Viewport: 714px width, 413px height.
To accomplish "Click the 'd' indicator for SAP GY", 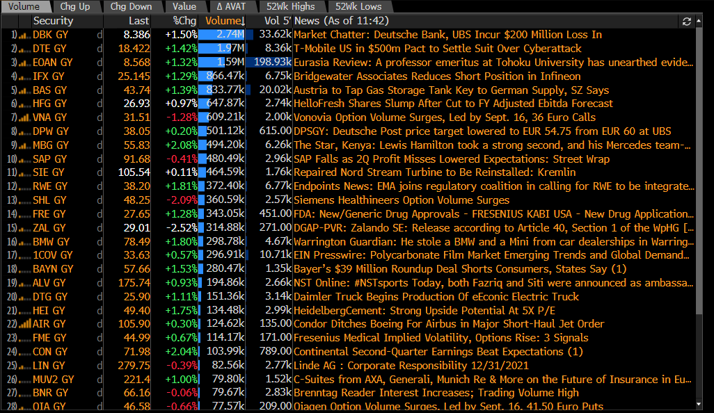I will click(x=100, y=159).
